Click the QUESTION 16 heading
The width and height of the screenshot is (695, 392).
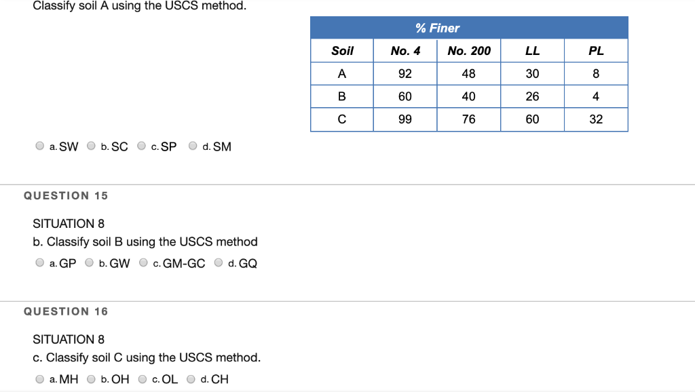click(x=66, y=311)
